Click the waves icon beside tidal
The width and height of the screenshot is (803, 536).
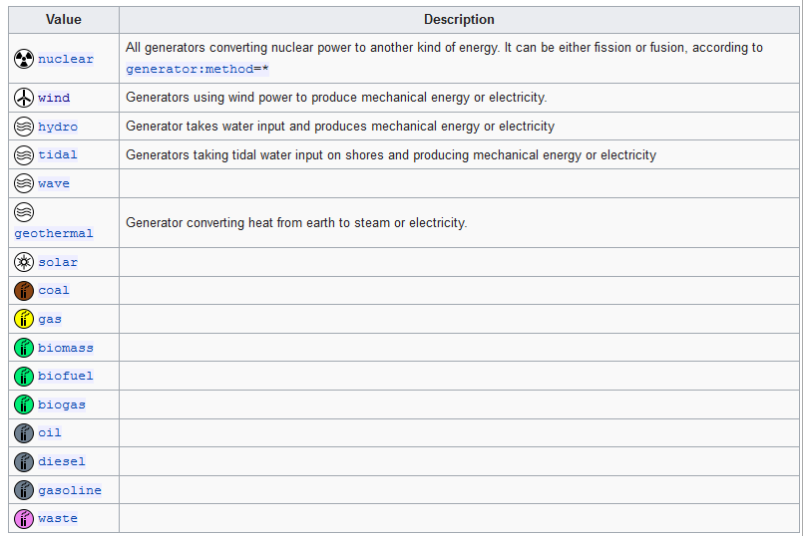coord(24,154)
